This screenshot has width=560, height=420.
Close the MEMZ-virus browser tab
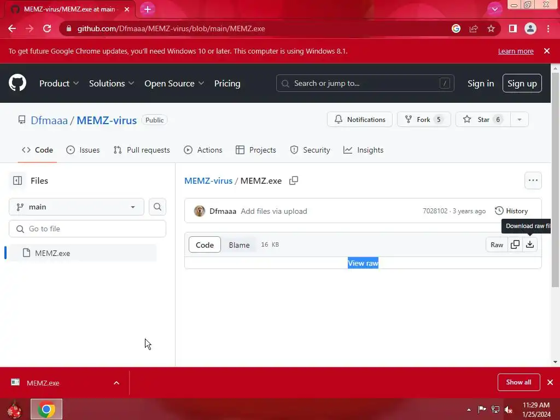click(x=127, y=9)
